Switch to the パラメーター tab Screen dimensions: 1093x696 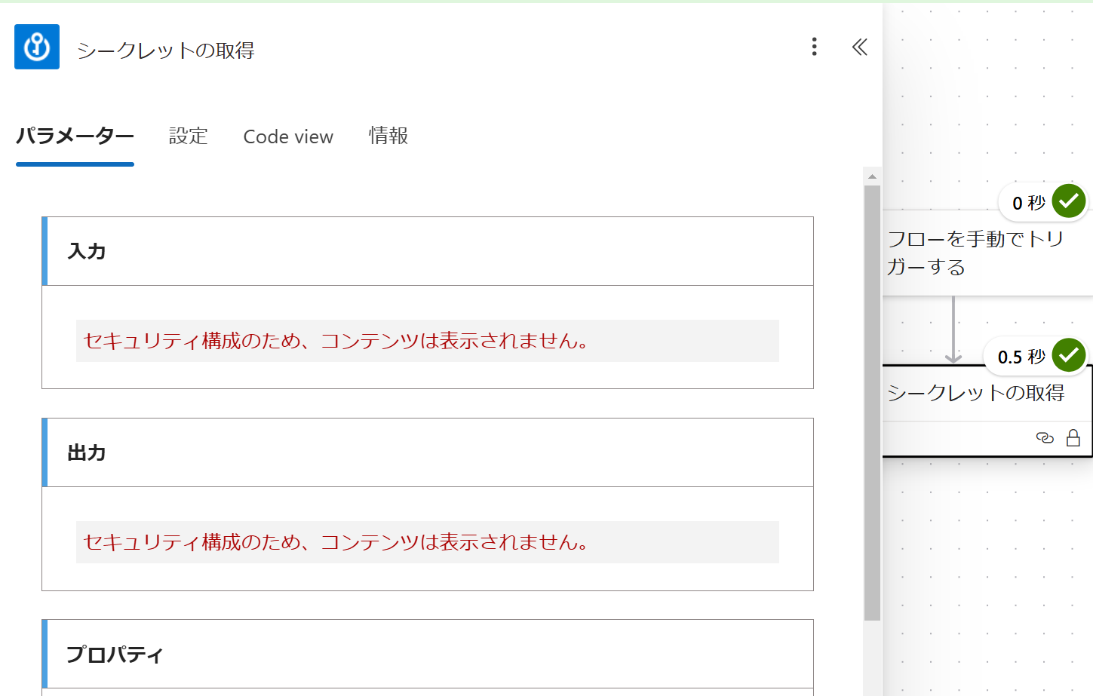coord(75,136)
